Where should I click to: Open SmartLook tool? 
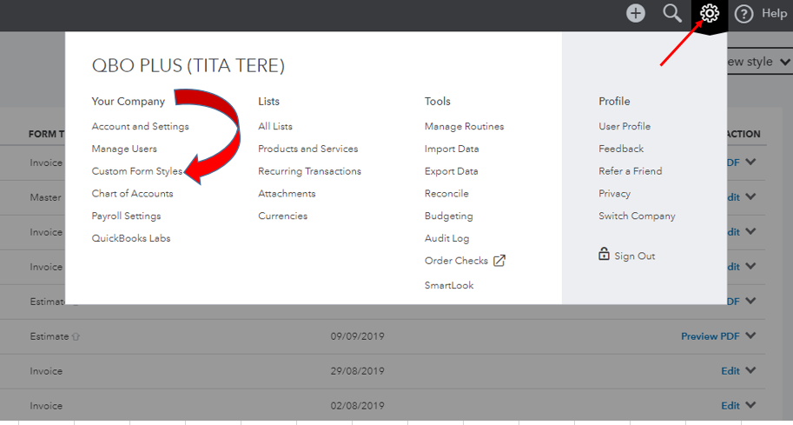[449, 285]
